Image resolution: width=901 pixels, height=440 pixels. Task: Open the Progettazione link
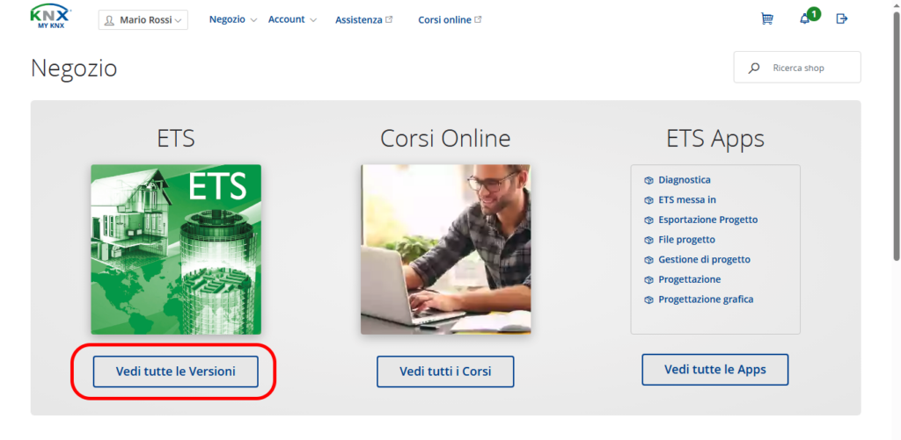[x=690, y=280]
